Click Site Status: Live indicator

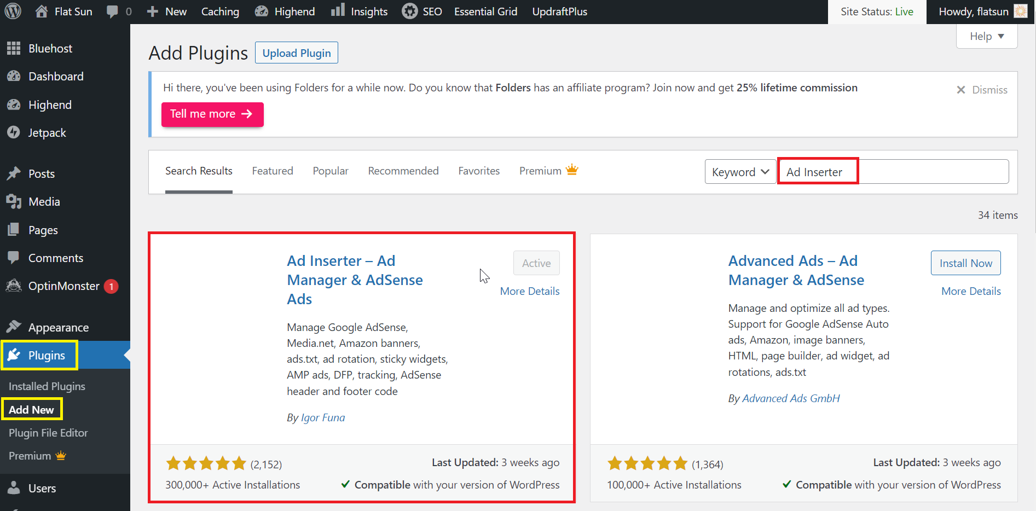877,11
